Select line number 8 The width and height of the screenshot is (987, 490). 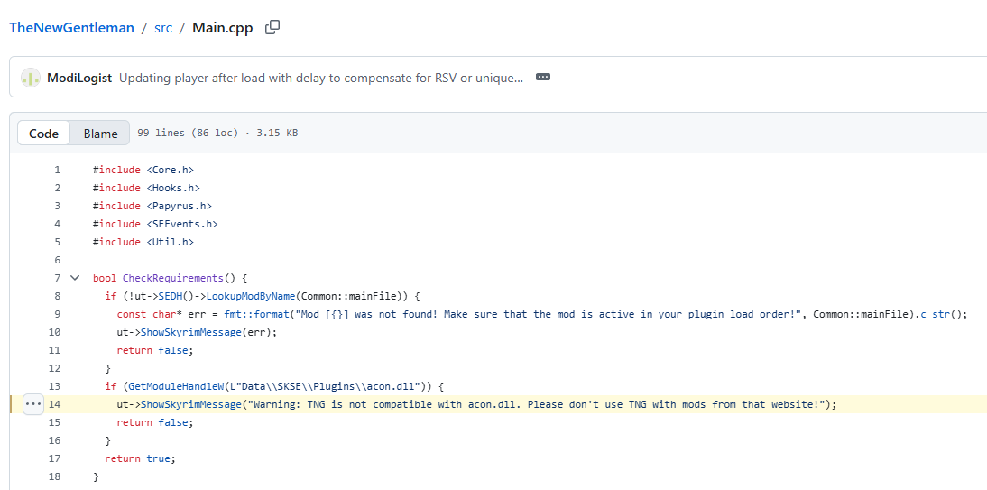[57, 296]
